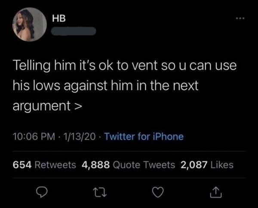This screenshot has height=208, width=258.
Task: Click the HB display name
Action: (x=59, y=18)
